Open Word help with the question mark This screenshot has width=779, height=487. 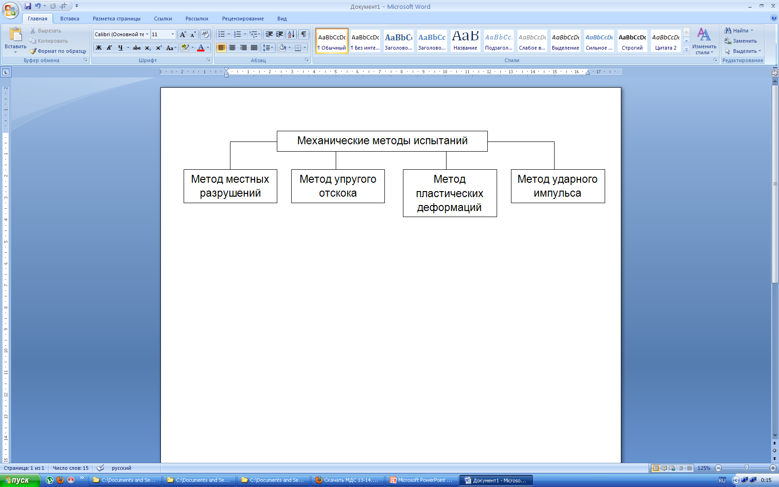click(x=773, y=18)
